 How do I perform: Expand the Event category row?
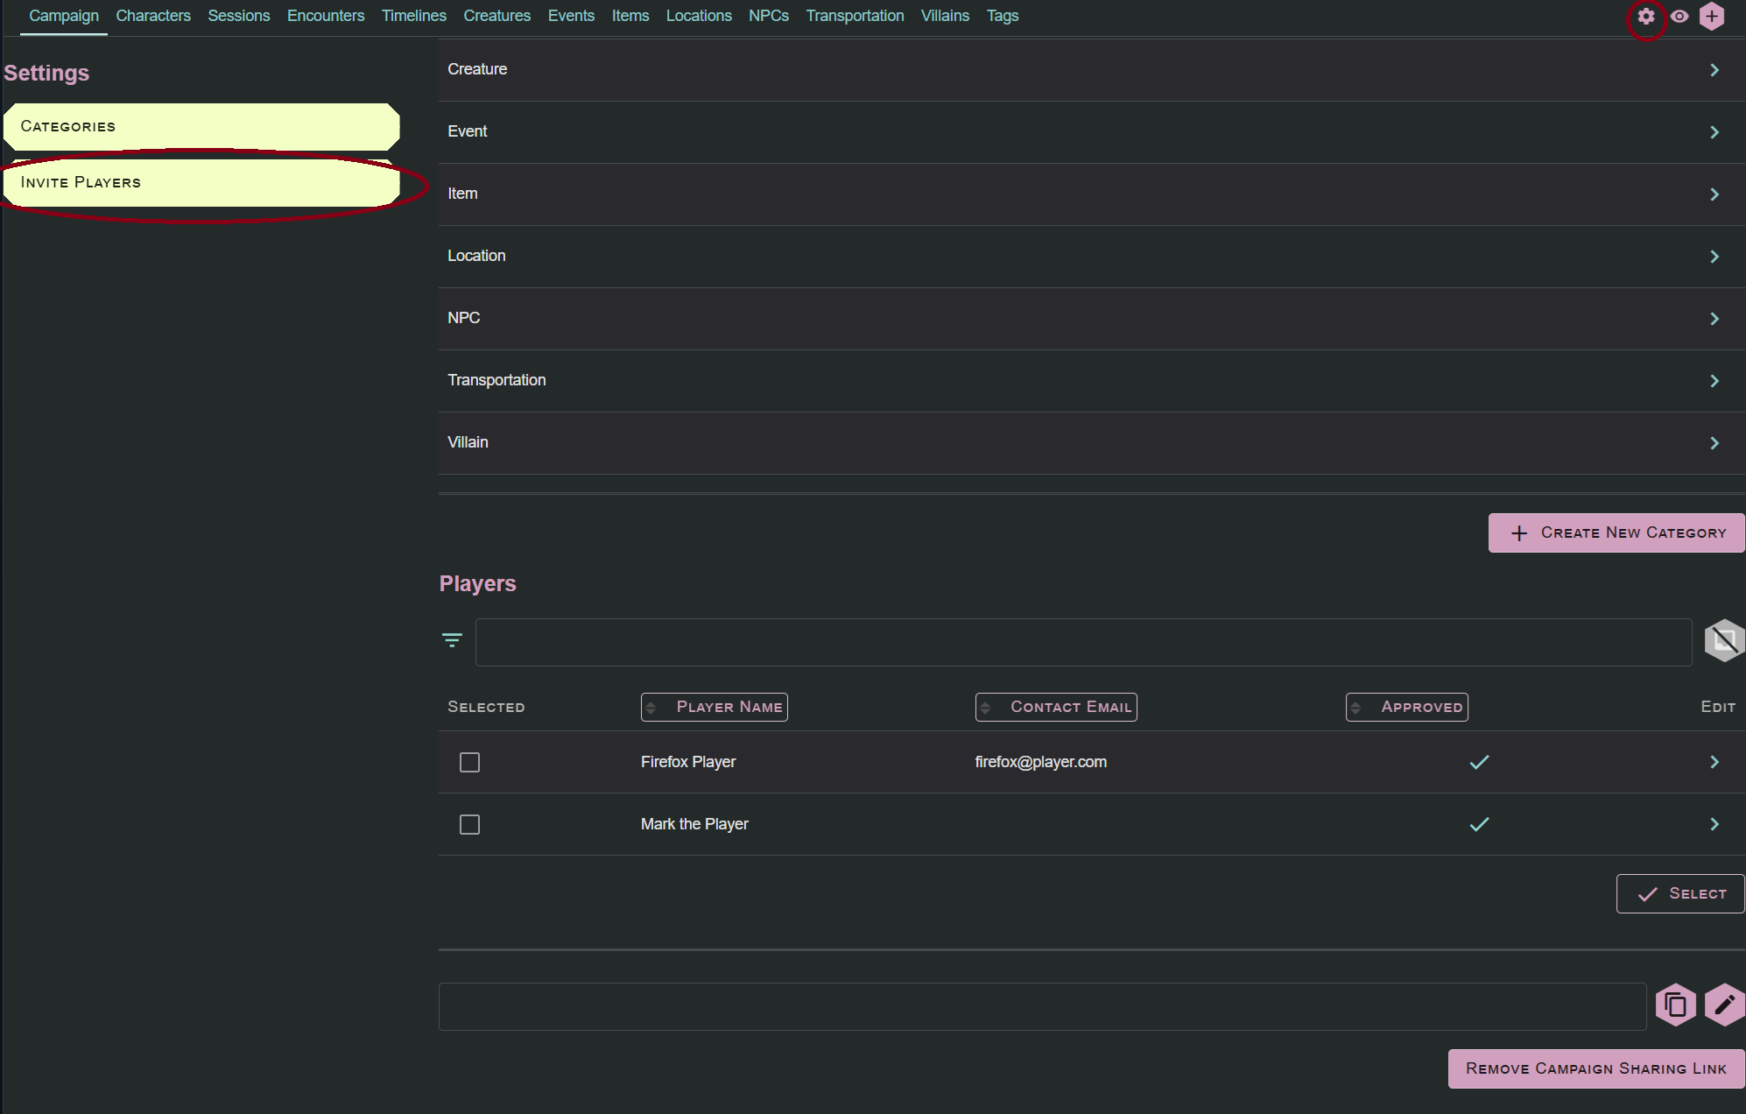click(x=1092, y=131)
